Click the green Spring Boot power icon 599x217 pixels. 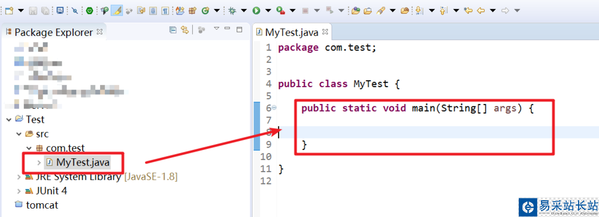(89, 11)
